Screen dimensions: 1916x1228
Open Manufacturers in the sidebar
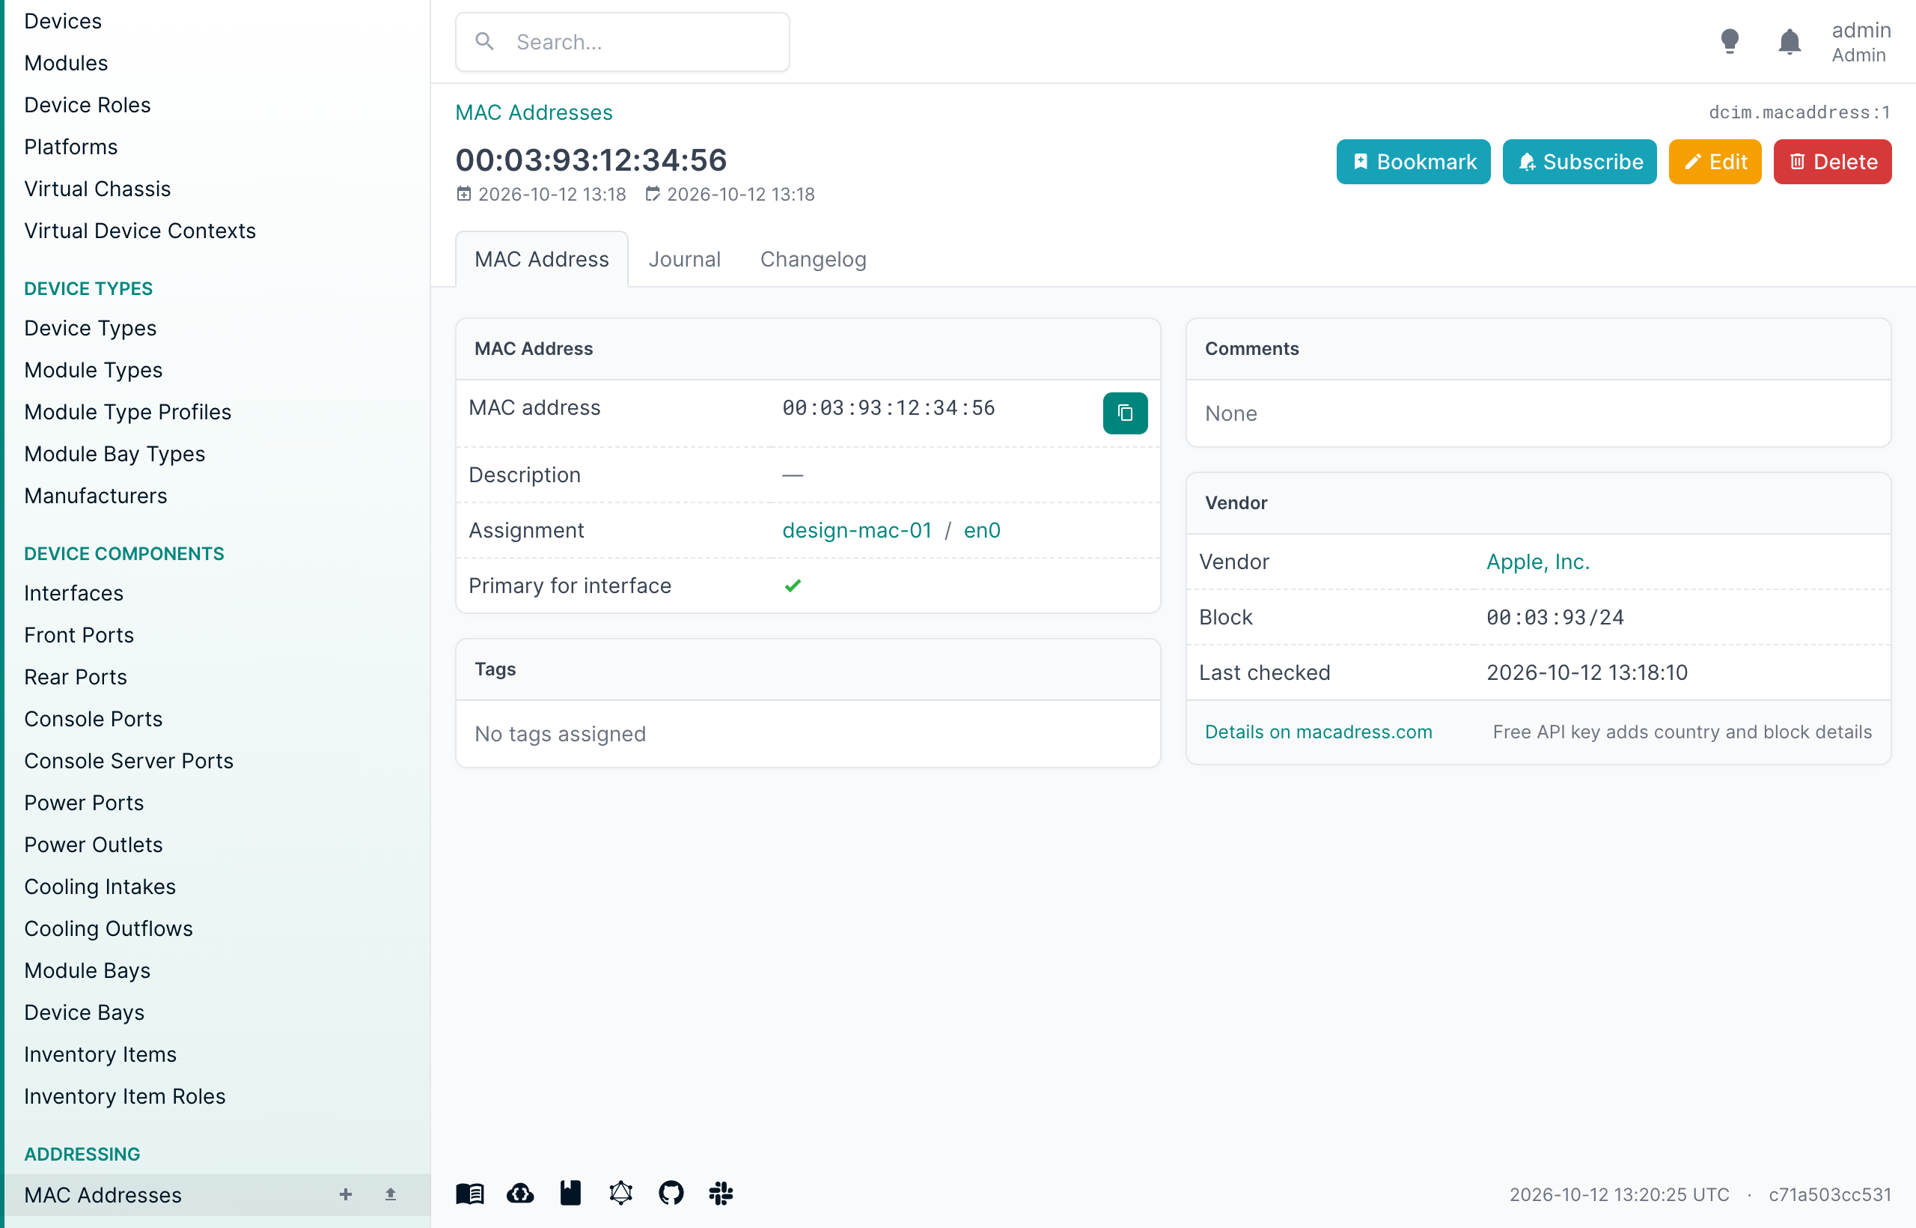click(x=96, y=495)
